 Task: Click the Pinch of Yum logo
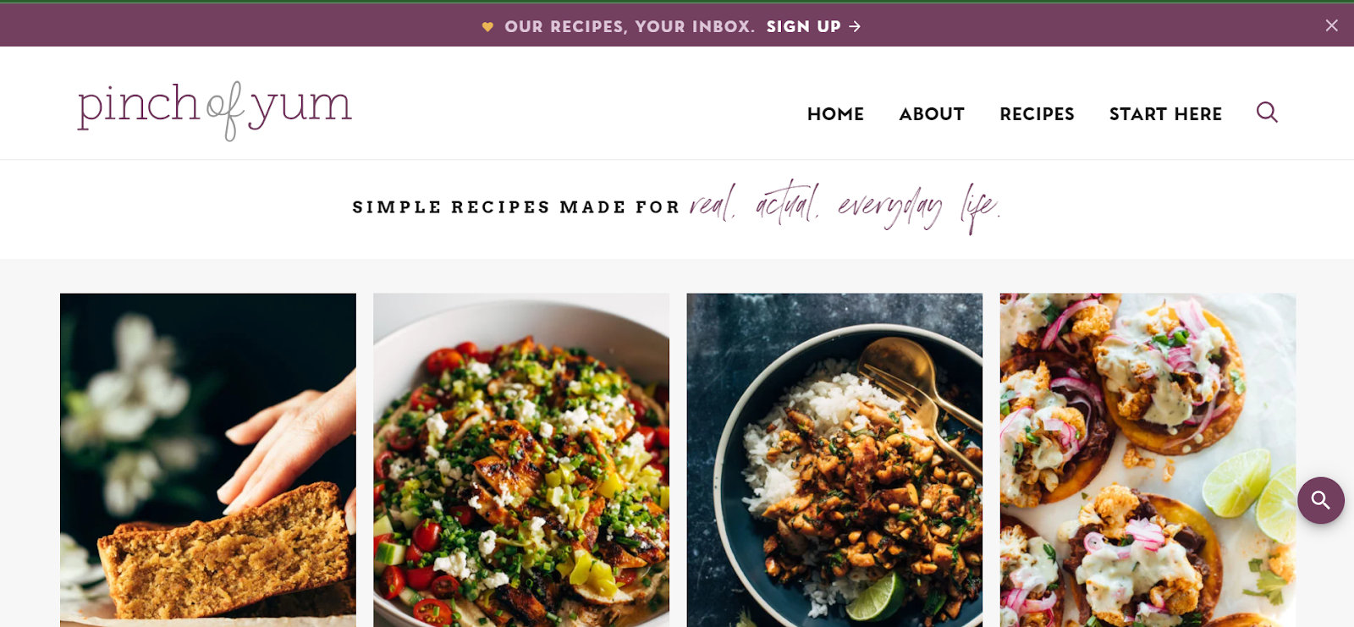tap(215, 109)
